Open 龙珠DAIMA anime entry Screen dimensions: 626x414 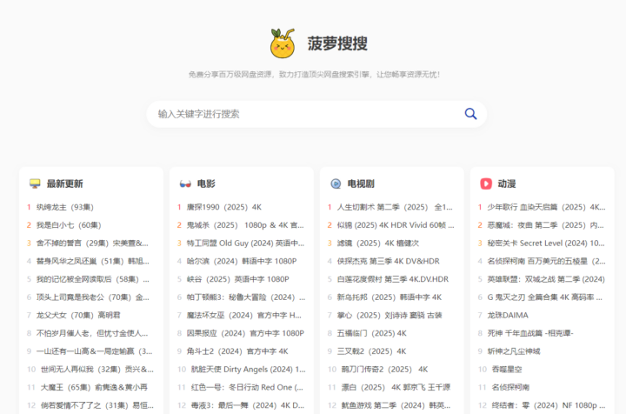point(508,315)
